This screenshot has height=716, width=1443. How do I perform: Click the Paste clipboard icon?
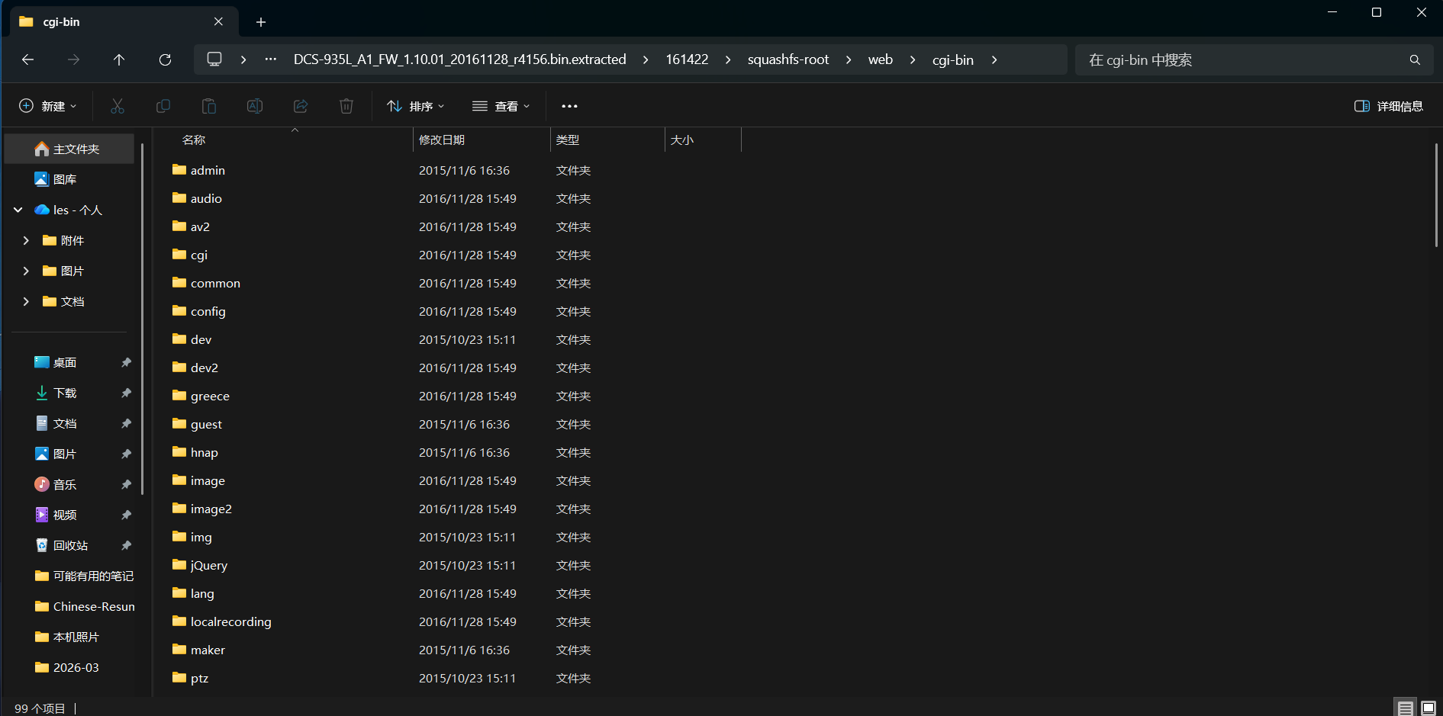(208, 106)
